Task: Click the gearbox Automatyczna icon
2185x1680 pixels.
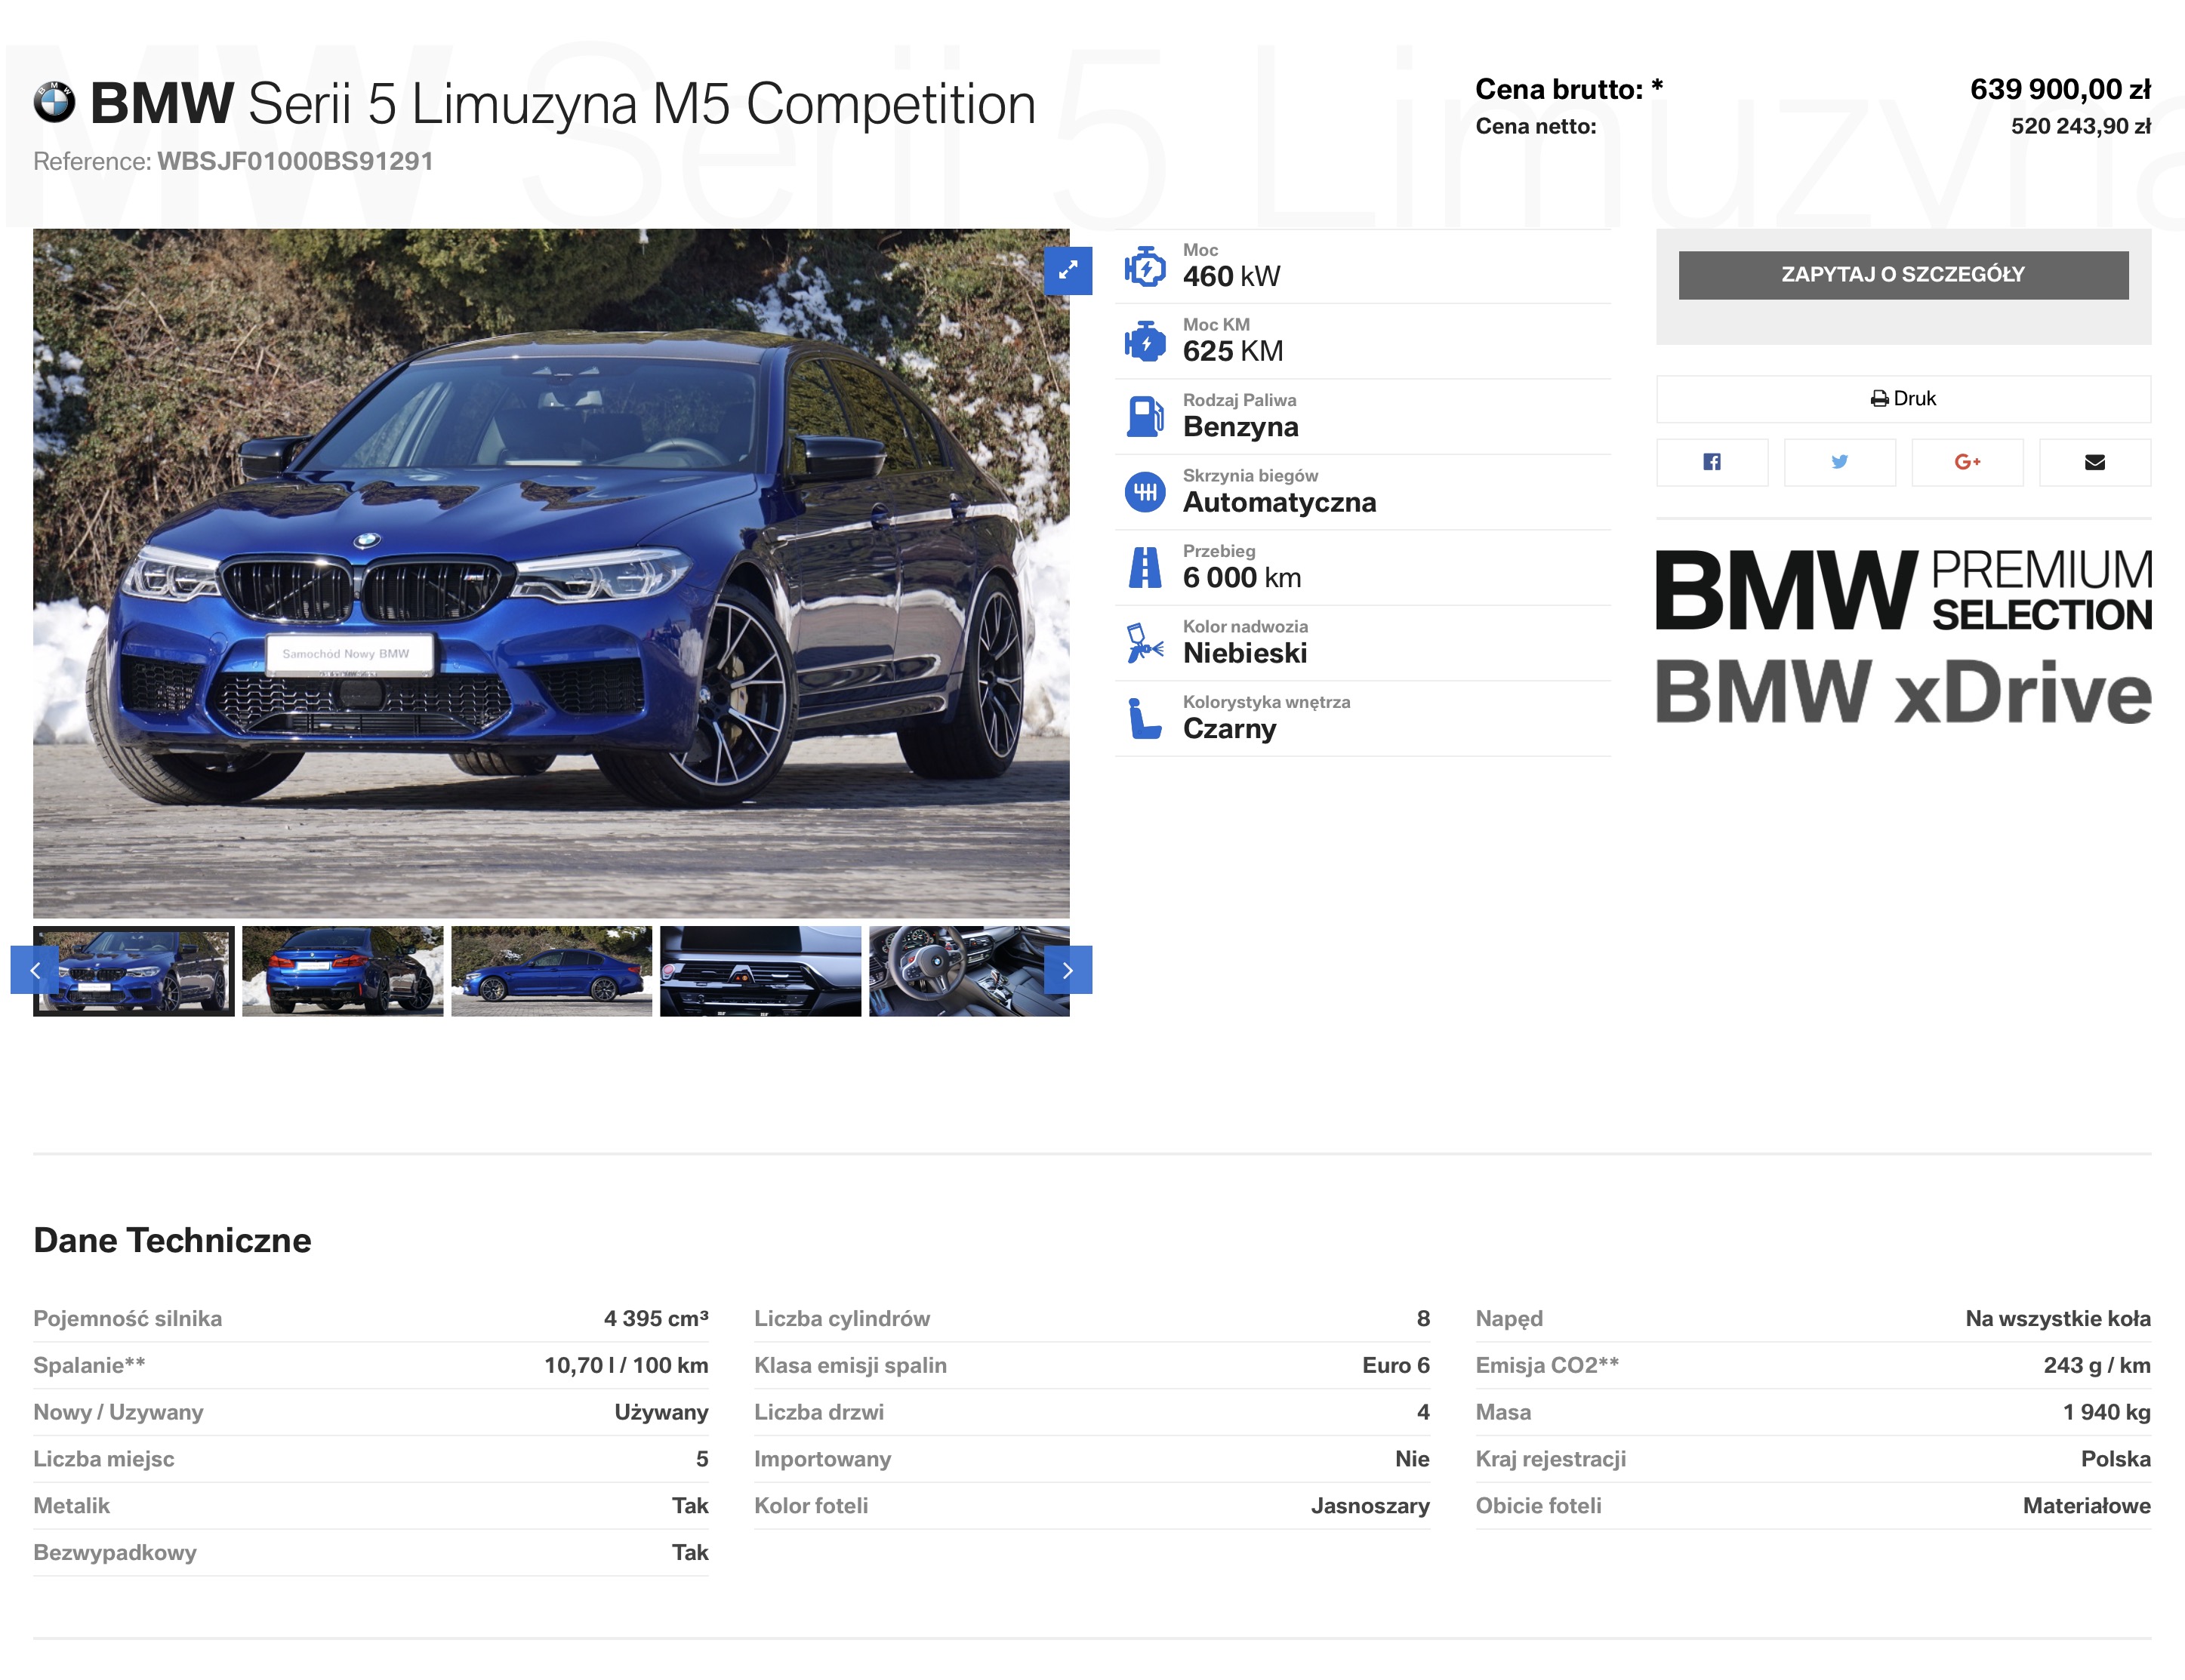Action: 1145,492
